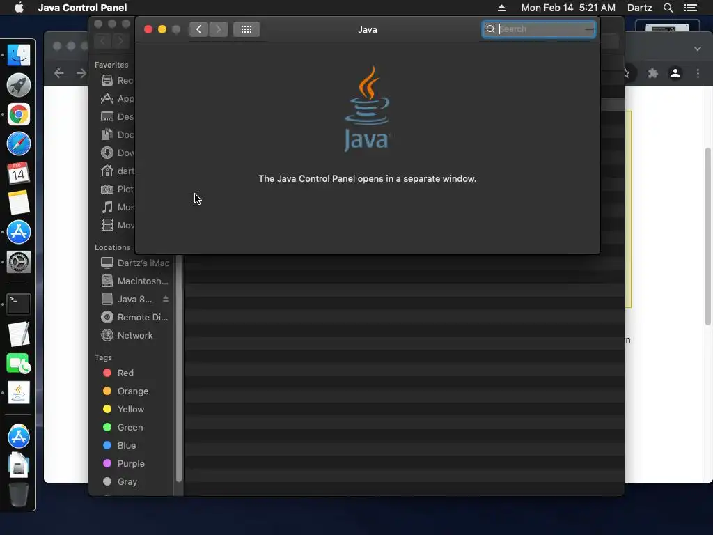Screen dimensions: 713x535
Task: Open Music in Finder sidebar
Action: [117, 208]
